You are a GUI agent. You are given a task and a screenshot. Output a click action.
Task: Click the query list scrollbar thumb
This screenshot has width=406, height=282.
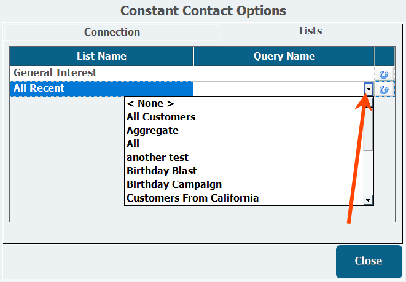point(369,129)
